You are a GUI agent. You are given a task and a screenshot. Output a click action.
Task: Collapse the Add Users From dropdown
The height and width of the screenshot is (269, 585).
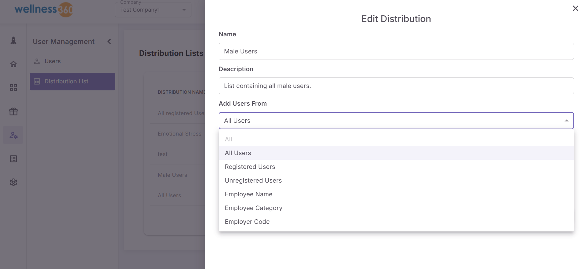point(566,121)
